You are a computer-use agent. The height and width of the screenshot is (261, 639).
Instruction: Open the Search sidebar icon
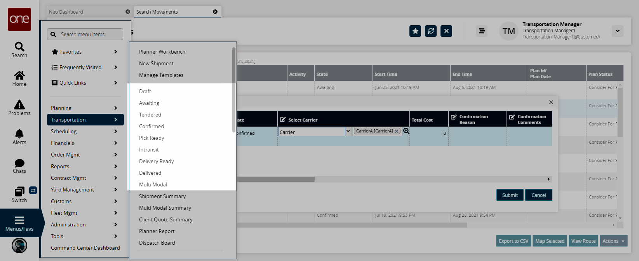19,50
